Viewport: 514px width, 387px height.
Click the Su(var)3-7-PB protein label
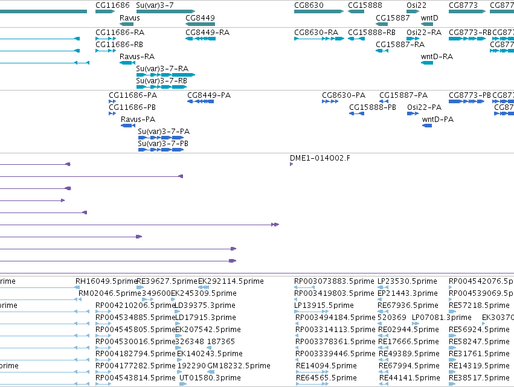pyautogui.click(x=163, y=144)
